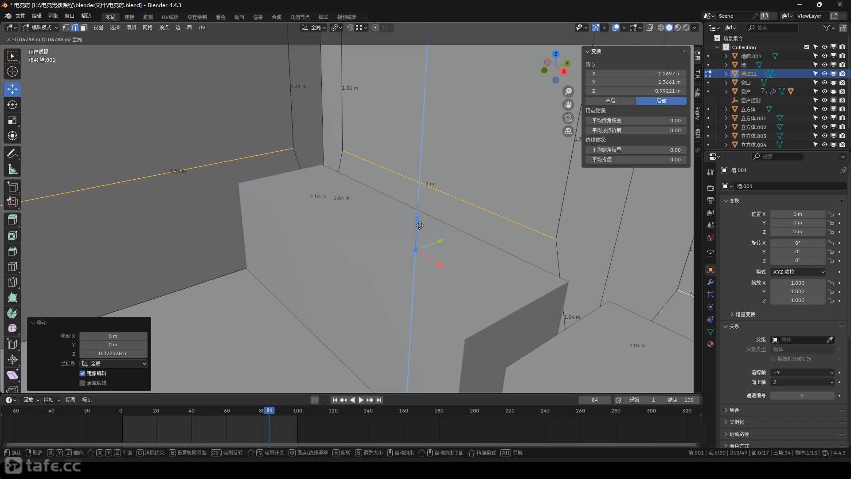Hide the 立方体.002 object in viewport
The width and height of the screenshot is (851, 479).
coord(824,127)
